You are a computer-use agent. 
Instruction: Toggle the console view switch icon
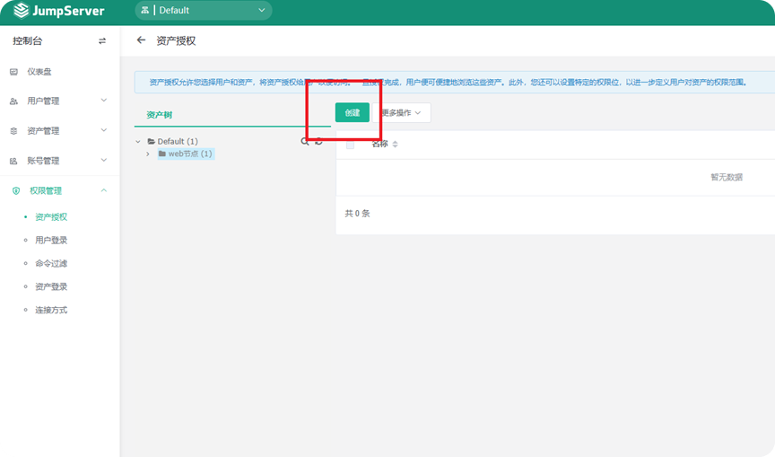coord(102,41)
